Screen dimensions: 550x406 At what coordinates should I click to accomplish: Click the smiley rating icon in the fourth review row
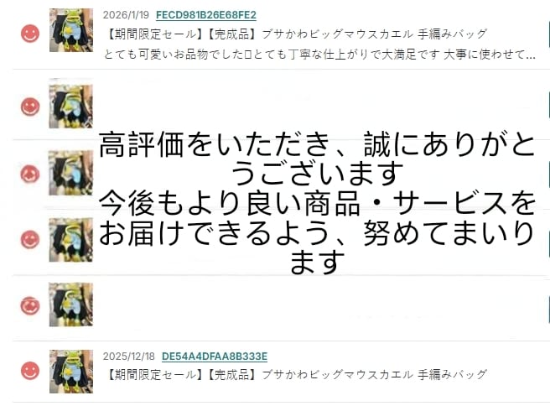30,240
